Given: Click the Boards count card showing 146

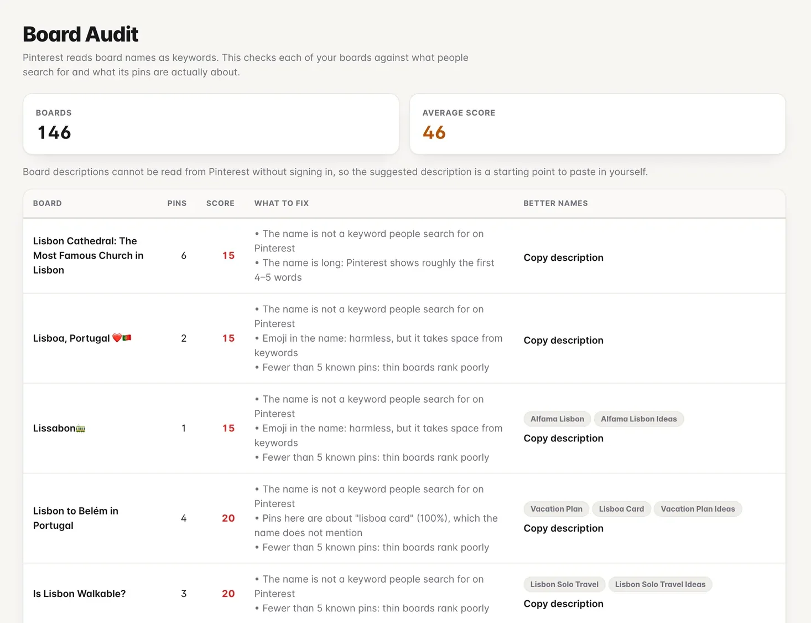Looking at the screenshot, I should [x=211, y=124].
